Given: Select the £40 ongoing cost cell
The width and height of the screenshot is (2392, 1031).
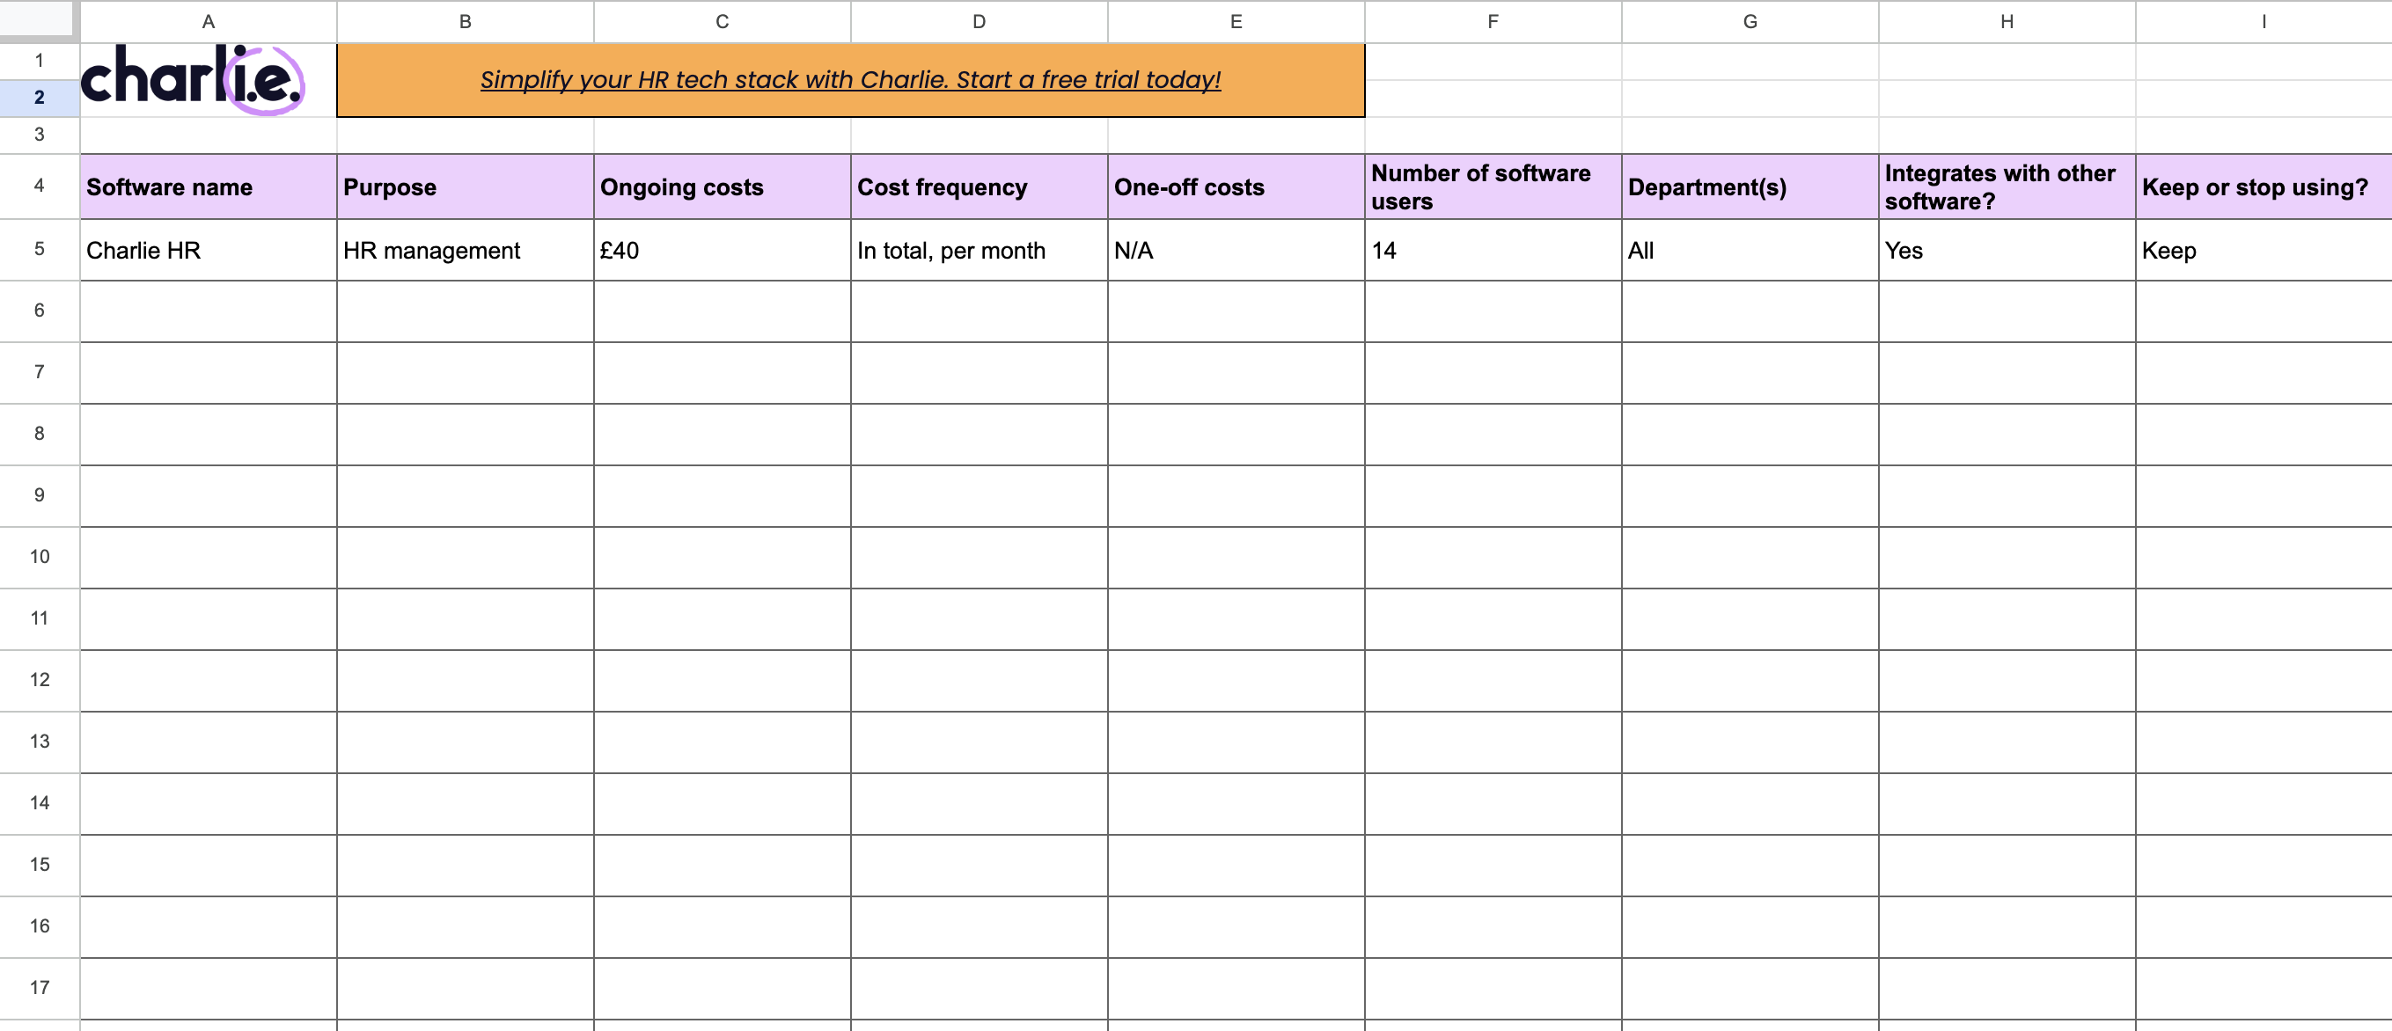Looking at the screenshot, I should [x=722, y=251].
